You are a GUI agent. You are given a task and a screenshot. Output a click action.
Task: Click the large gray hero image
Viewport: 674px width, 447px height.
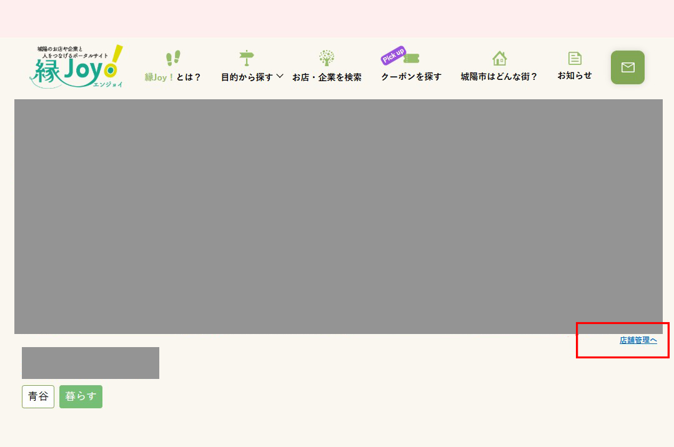338,217
